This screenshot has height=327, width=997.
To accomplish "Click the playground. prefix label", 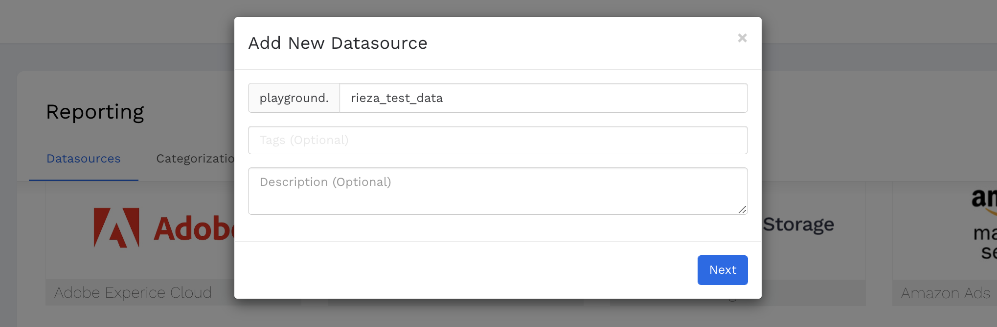I will click(294, 98).
